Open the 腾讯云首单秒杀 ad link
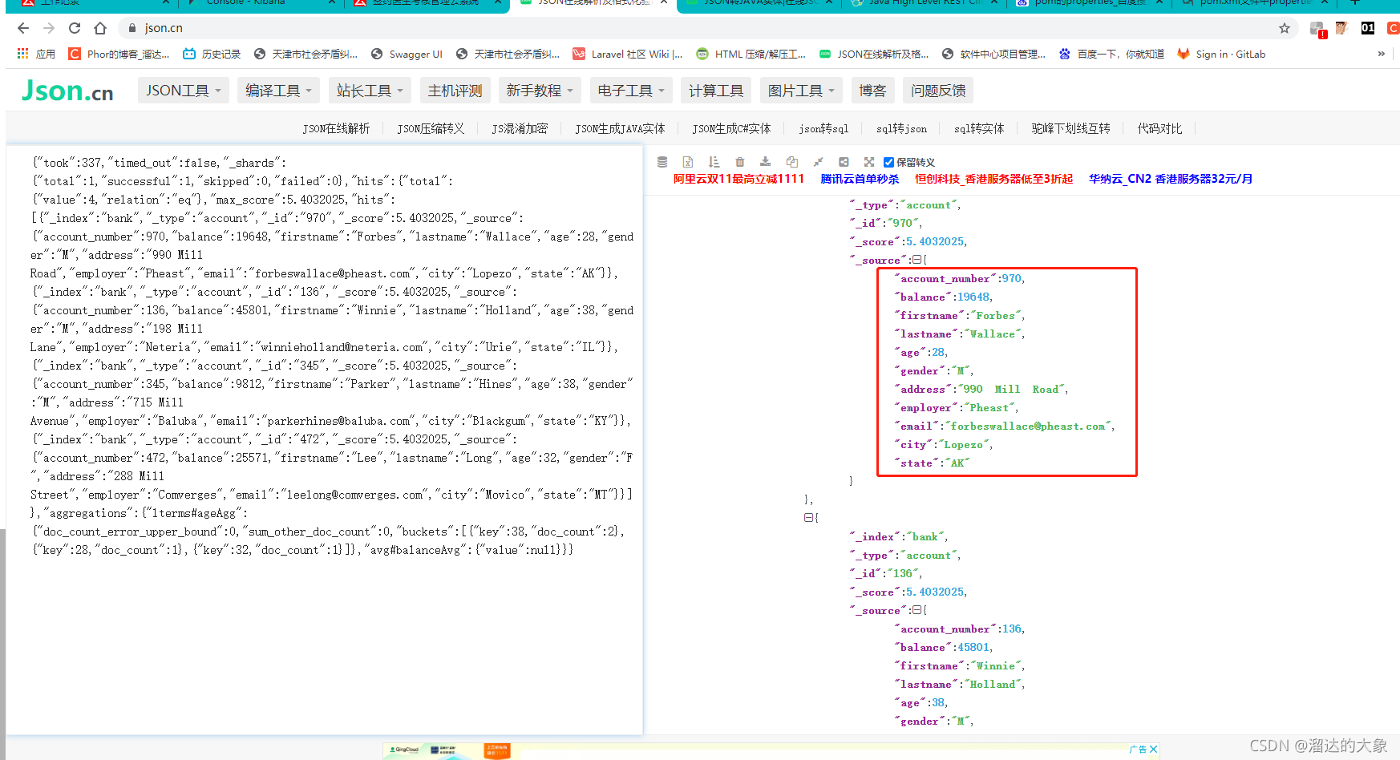Viewport: 1400px width, 760px height. tap(860, 179)
